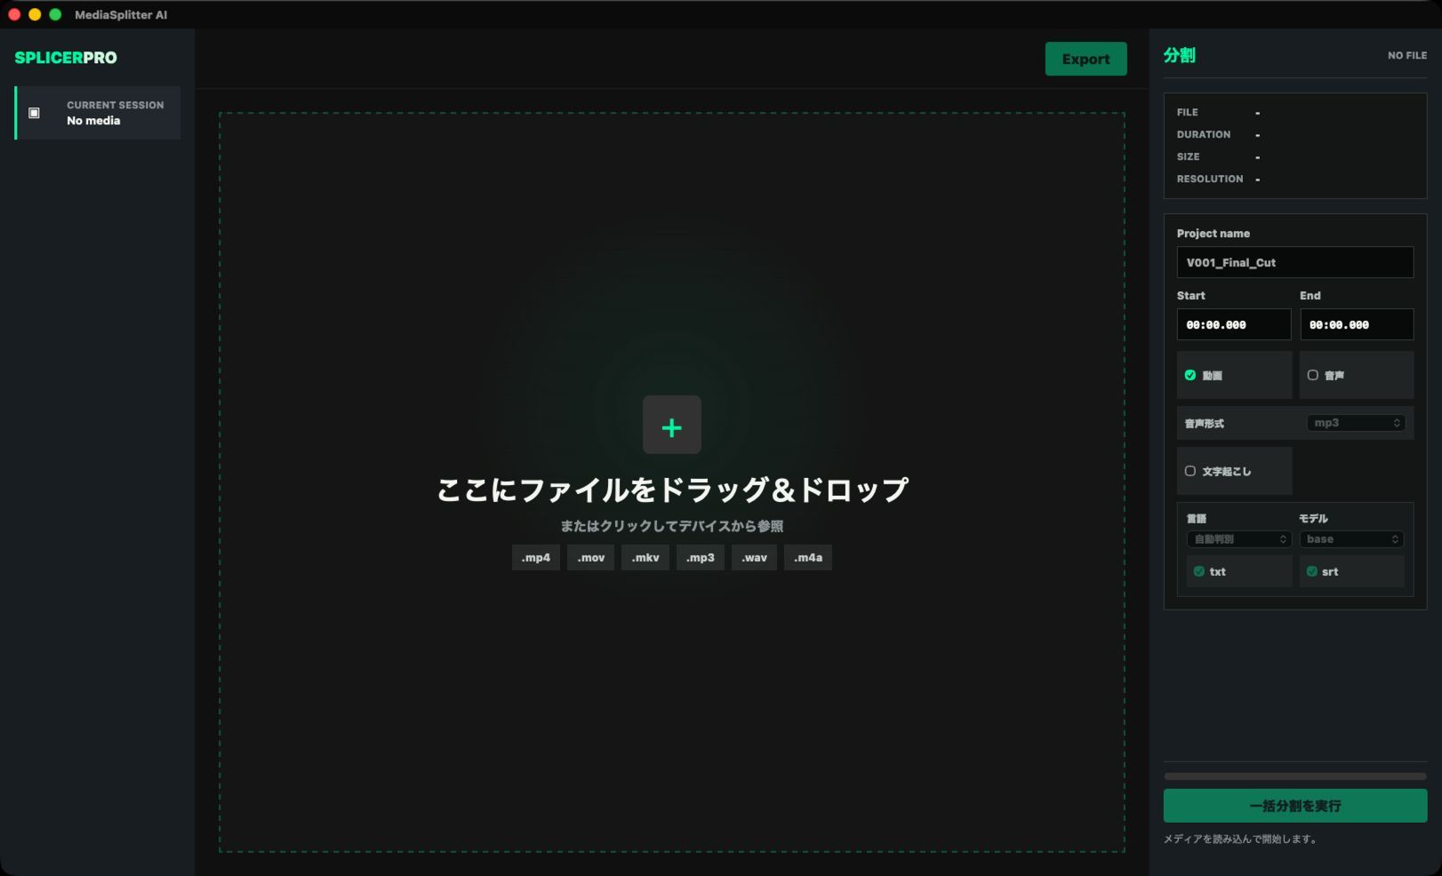
Task: Click the .mkv format tag
Action: click(x=645, y=558)
